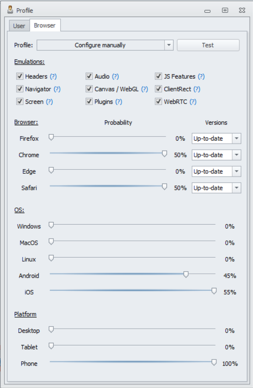Toggle the Canvas / WebGL checkbox

click(x=89, y=89)
